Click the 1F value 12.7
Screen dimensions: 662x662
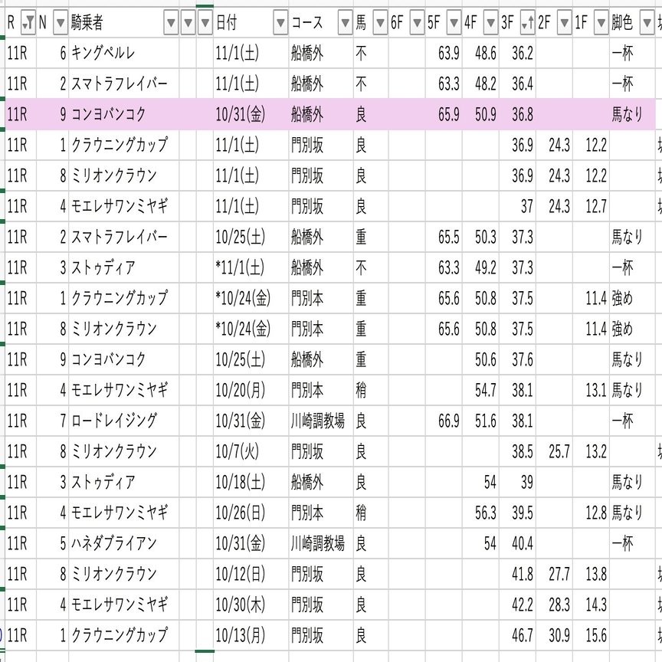(x=595, y=206)
